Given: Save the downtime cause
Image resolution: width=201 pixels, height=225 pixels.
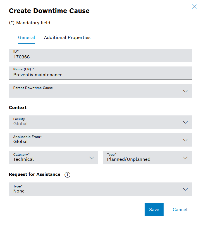Looking at the screenshot, I should 154,209.
